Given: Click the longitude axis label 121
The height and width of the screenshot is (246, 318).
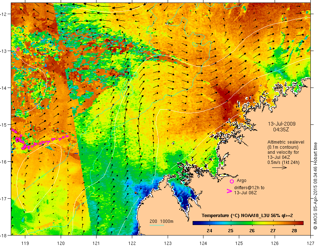Looking at the screenshot, I should [x=96, y=243].
